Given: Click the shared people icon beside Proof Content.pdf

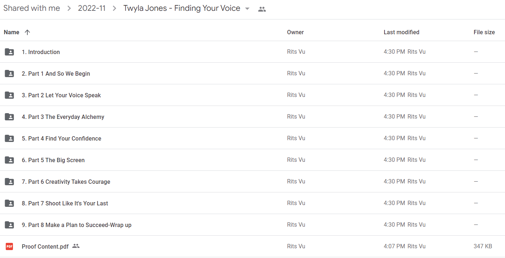Looking at the screenshot, I should coord(76,246).
